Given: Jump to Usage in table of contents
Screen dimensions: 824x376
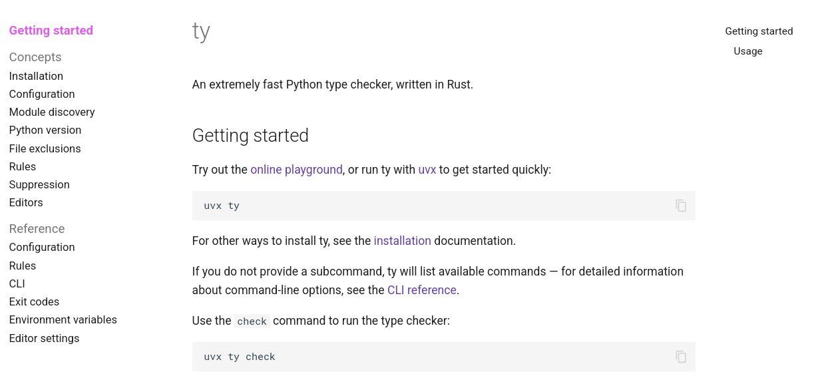Looking at the screenshot, I should tap(747, 51).
